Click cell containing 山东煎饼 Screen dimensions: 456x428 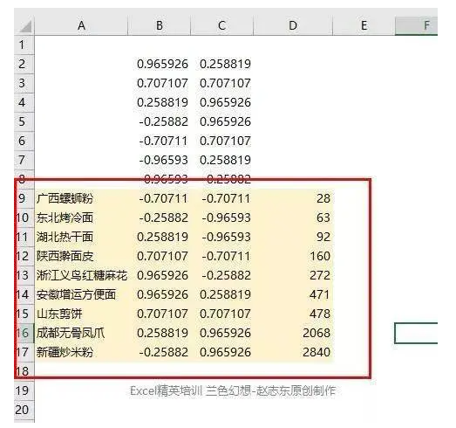(x=81, y=314)
